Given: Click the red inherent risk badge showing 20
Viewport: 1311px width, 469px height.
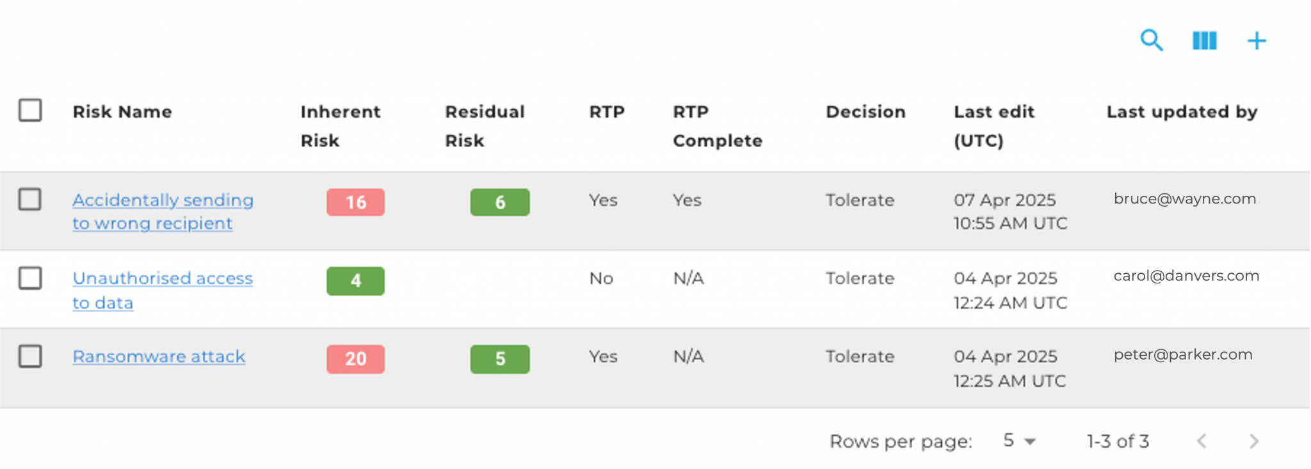Looking at the screenshot, I should point(355,359).
